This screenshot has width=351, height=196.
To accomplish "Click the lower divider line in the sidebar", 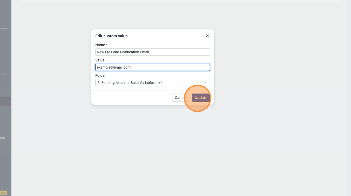I will click(4, 74).
